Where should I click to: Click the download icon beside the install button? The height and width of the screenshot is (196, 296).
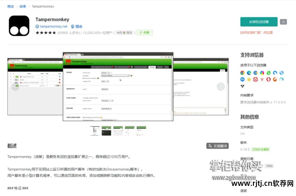[x=283, y=22]
